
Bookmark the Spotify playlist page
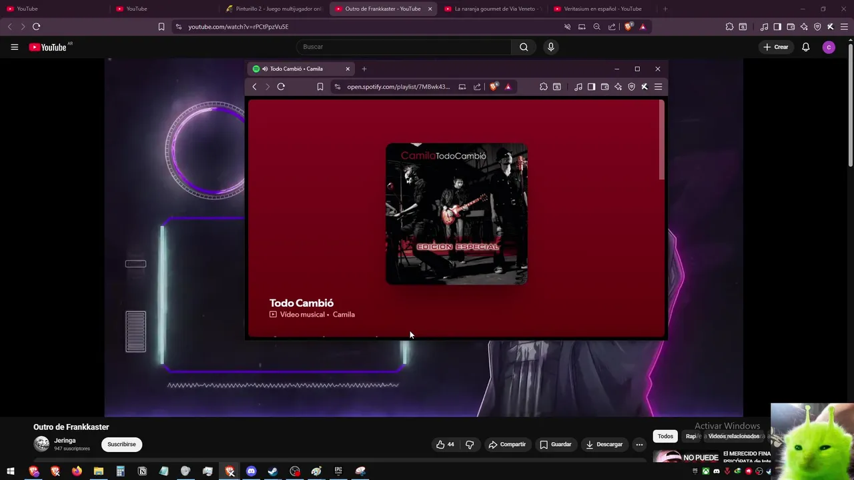[320, 87]
